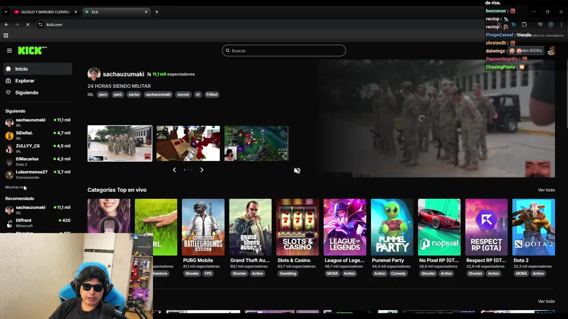Close the YouTube browser tab
Viewport: 568px width, 319px height.
(x=75, y=12)
